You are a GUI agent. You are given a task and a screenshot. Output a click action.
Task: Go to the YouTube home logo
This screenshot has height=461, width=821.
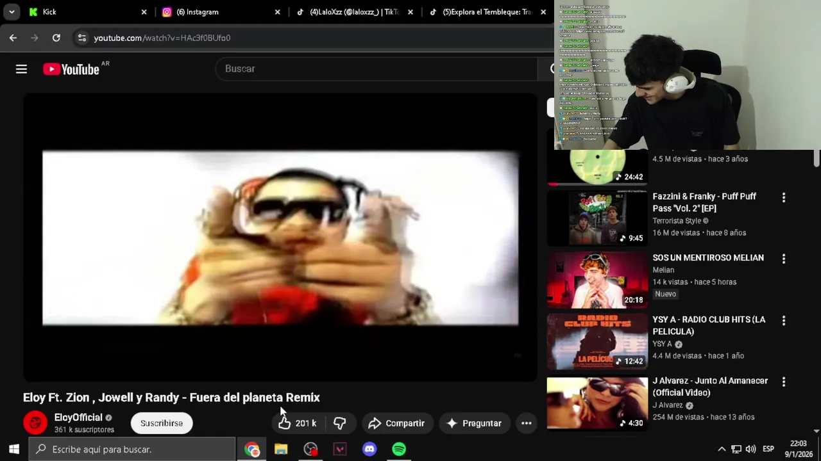coord(71,69)
